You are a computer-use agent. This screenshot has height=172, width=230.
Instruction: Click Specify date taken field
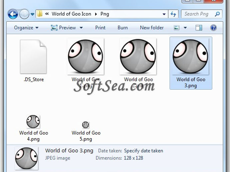tap(144, 151)
